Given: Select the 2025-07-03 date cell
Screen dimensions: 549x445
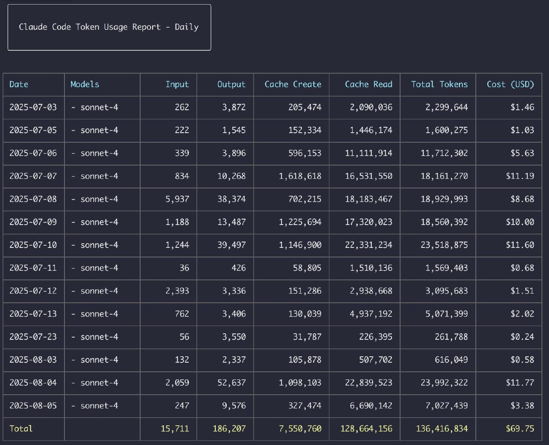Looking at the screenshot, I should tap(33, 107).
